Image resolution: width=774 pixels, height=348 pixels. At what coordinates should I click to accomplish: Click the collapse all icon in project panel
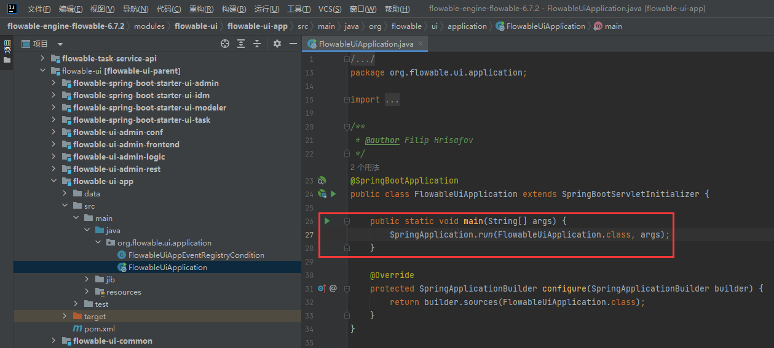point(257,44)
